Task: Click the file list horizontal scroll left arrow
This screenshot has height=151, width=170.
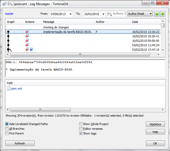Action: (x=8, y=110)
